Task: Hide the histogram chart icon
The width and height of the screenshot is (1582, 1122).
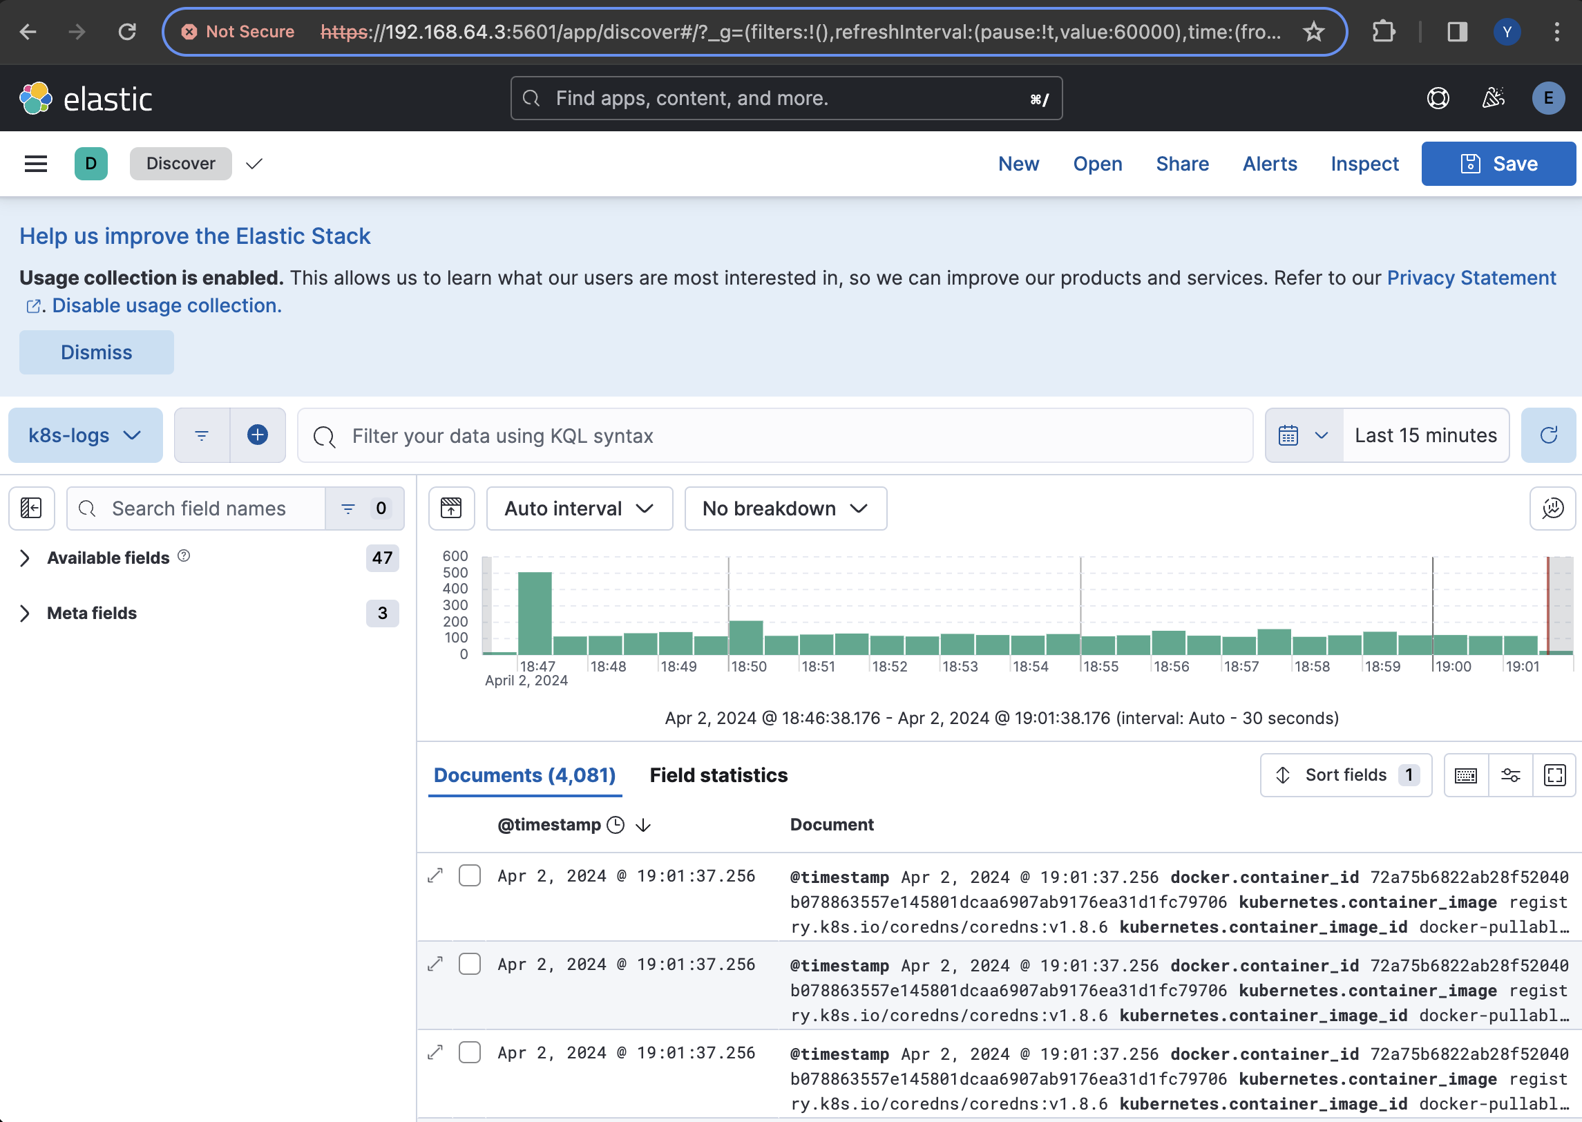Action: tap(452, 508)
